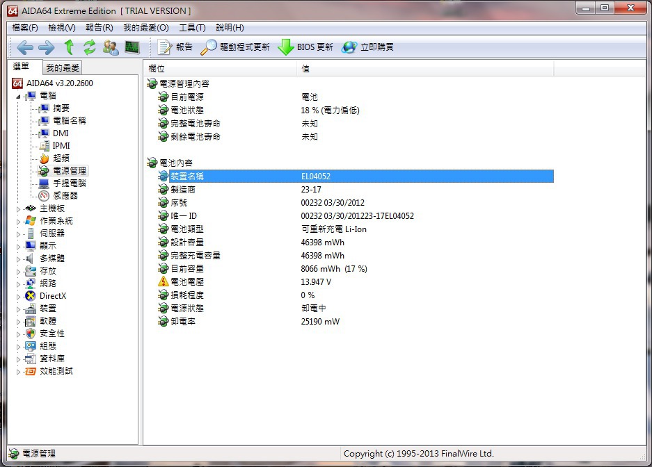Select 感應器 sensor tree item

click(x=65, y=195)
